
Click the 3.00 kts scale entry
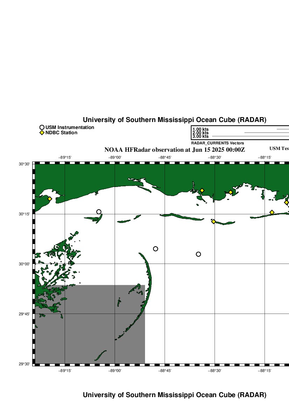[x=200, y=136]
